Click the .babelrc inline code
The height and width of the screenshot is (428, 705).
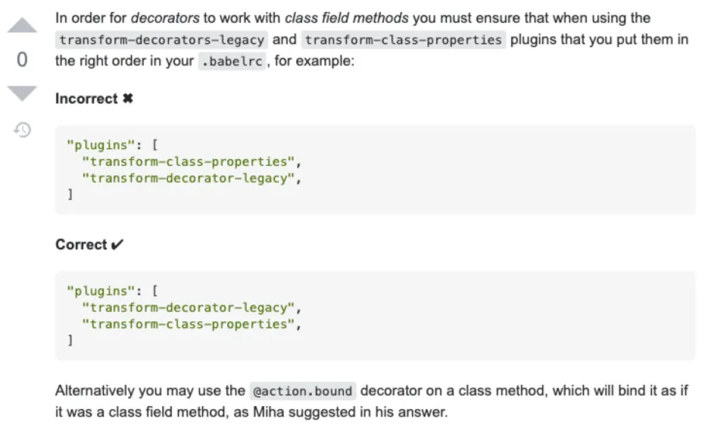tap(232, 62)
